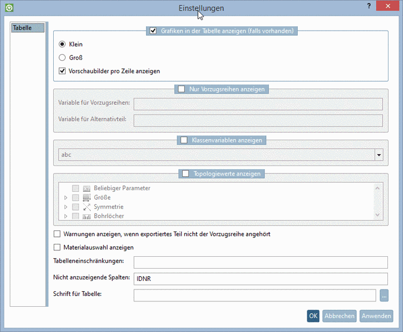
Task: Click the Anwenden button
Action: pyautogui.click(x=377, y=316)
